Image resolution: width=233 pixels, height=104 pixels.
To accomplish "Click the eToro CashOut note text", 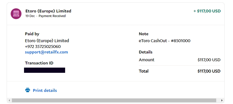I will (x=164, y=41).
